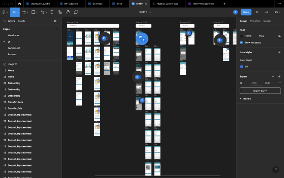Select the Frame tool
Viewport: 284px width, 178px height.
click(24, 12)
